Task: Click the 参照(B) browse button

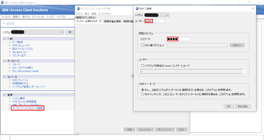Action: click(x=237, y=45)
